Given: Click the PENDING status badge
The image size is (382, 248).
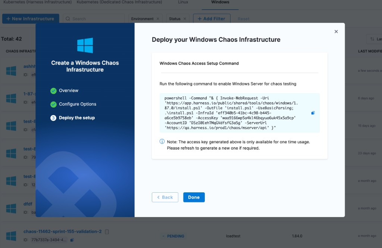Looking at the screenshot, I should click(x=173, y=236).
